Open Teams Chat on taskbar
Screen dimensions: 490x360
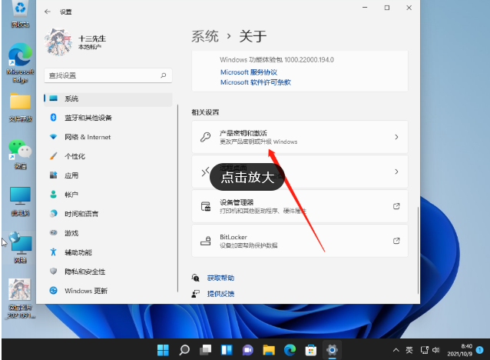248,350
